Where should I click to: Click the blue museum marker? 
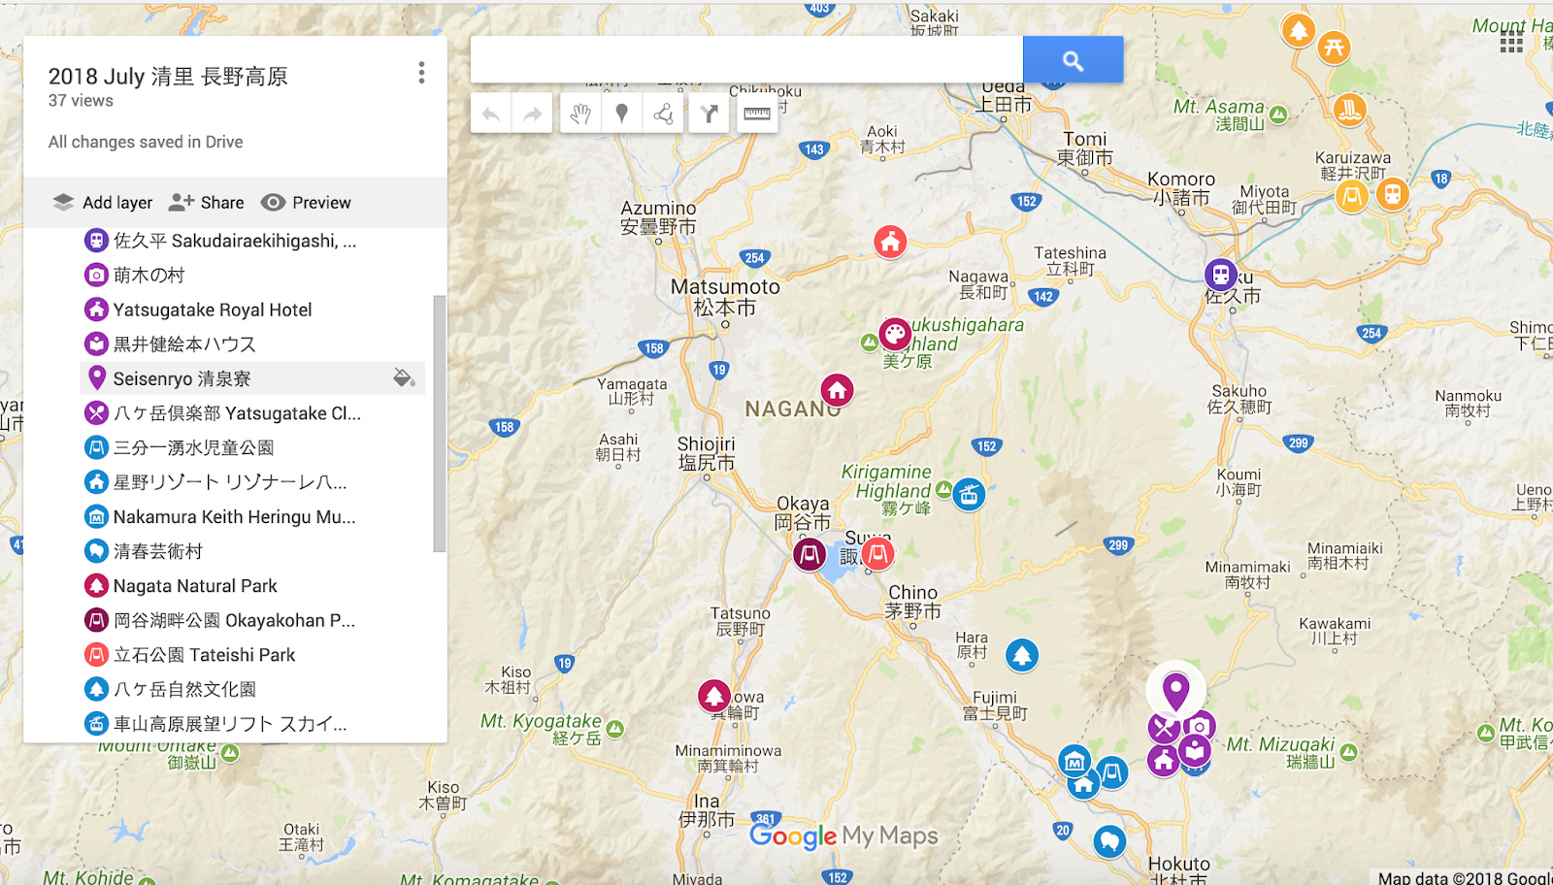(1074, 763)
